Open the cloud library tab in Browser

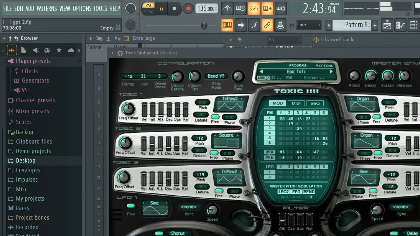[x=71, y=50]
